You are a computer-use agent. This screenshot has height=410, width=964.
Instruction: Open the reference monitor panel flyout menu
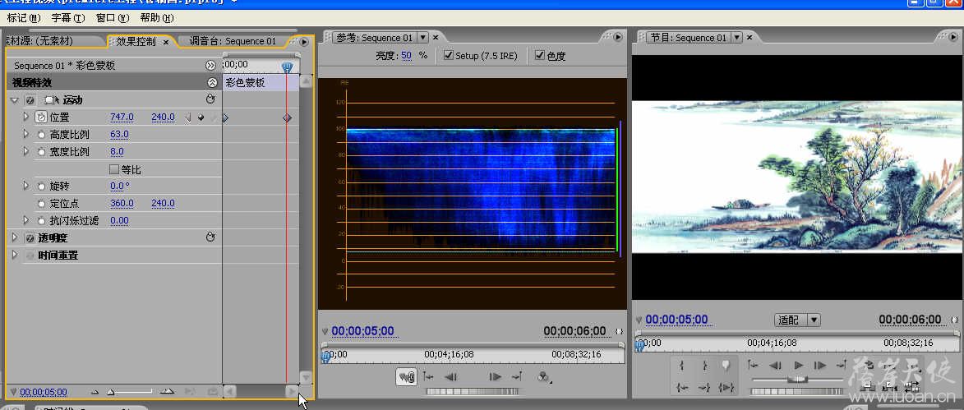pos(618,38)
